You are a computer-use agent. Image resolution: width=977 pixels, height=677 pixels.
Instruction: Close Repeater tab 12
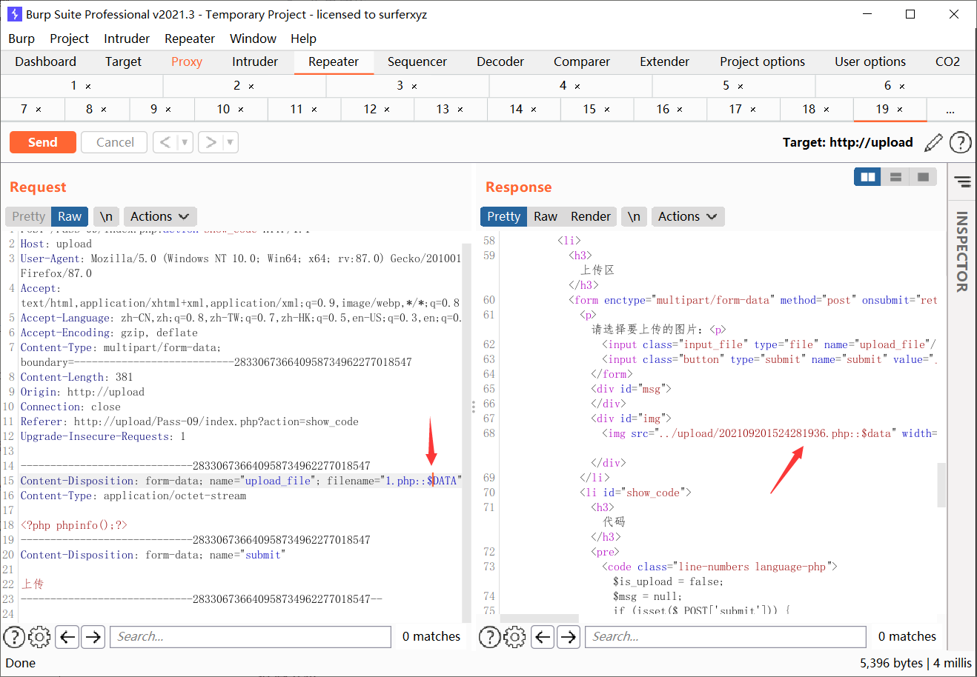pos(387,110)
